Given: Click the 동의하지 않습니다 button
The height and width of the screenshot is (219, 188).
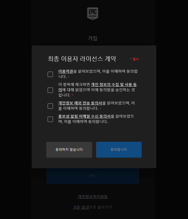Looking at the screenshot, I should (69, 150).
